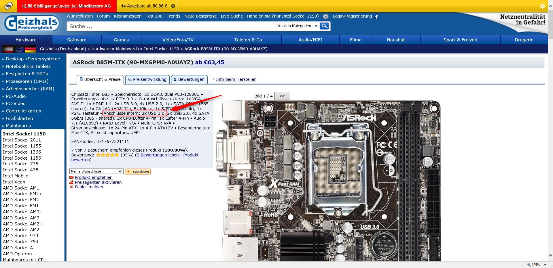Open Arbeitsspeicher (RAM) category
Image resolution: width=553 pixels, height=268 pixels.
[x=30, y=89]
